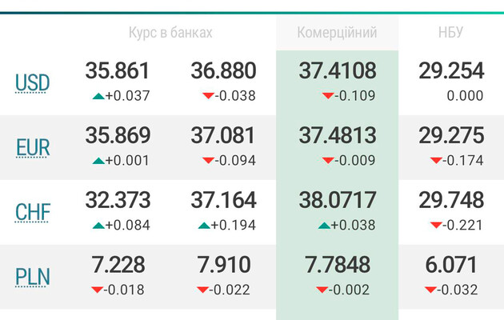
Task: Open the EUR currency link
Action: click(x=33, y=147)
